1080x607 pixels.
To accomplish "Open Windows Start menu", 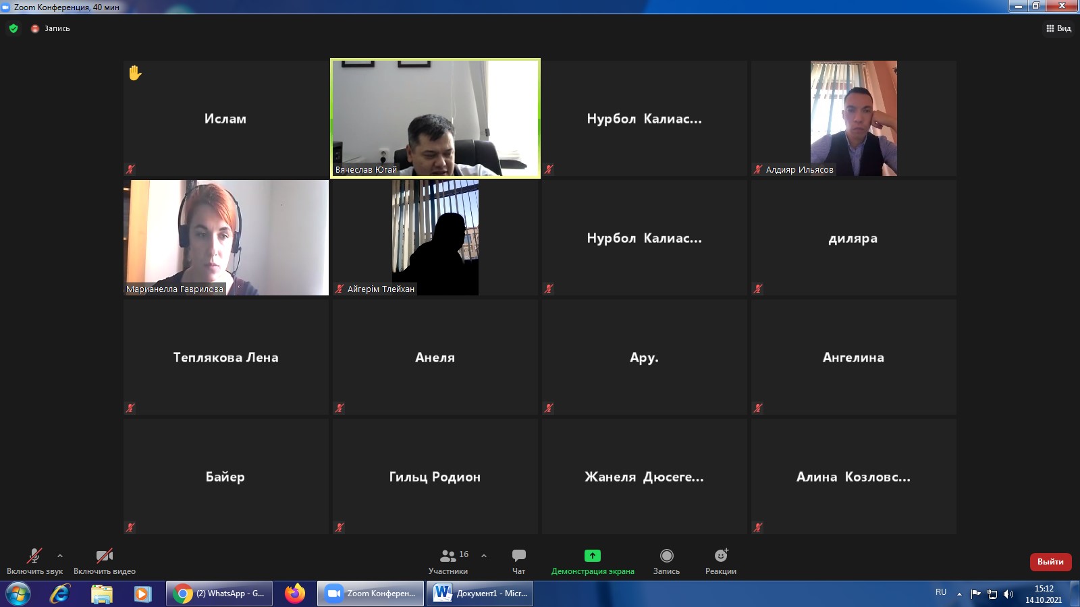I will pyautogui.click(x=18, y=594).
